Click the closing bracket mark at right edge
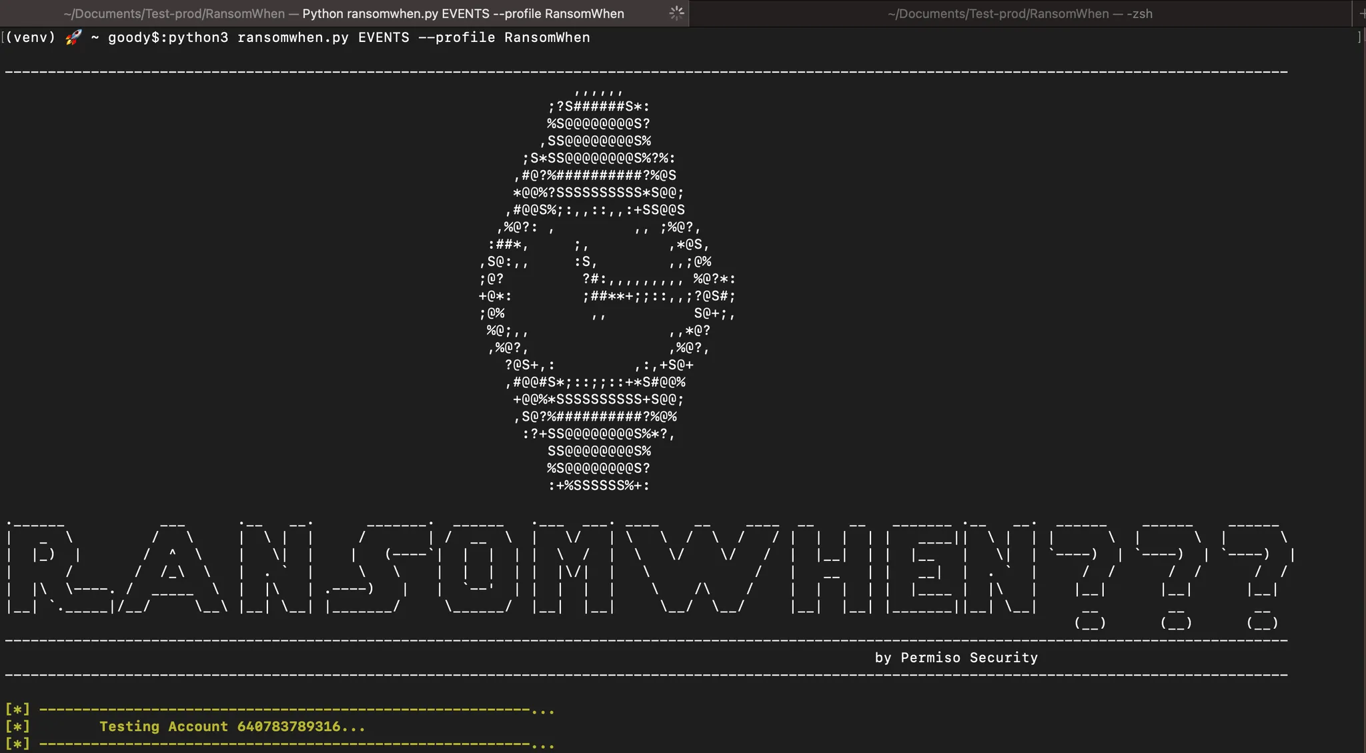 1359,37
